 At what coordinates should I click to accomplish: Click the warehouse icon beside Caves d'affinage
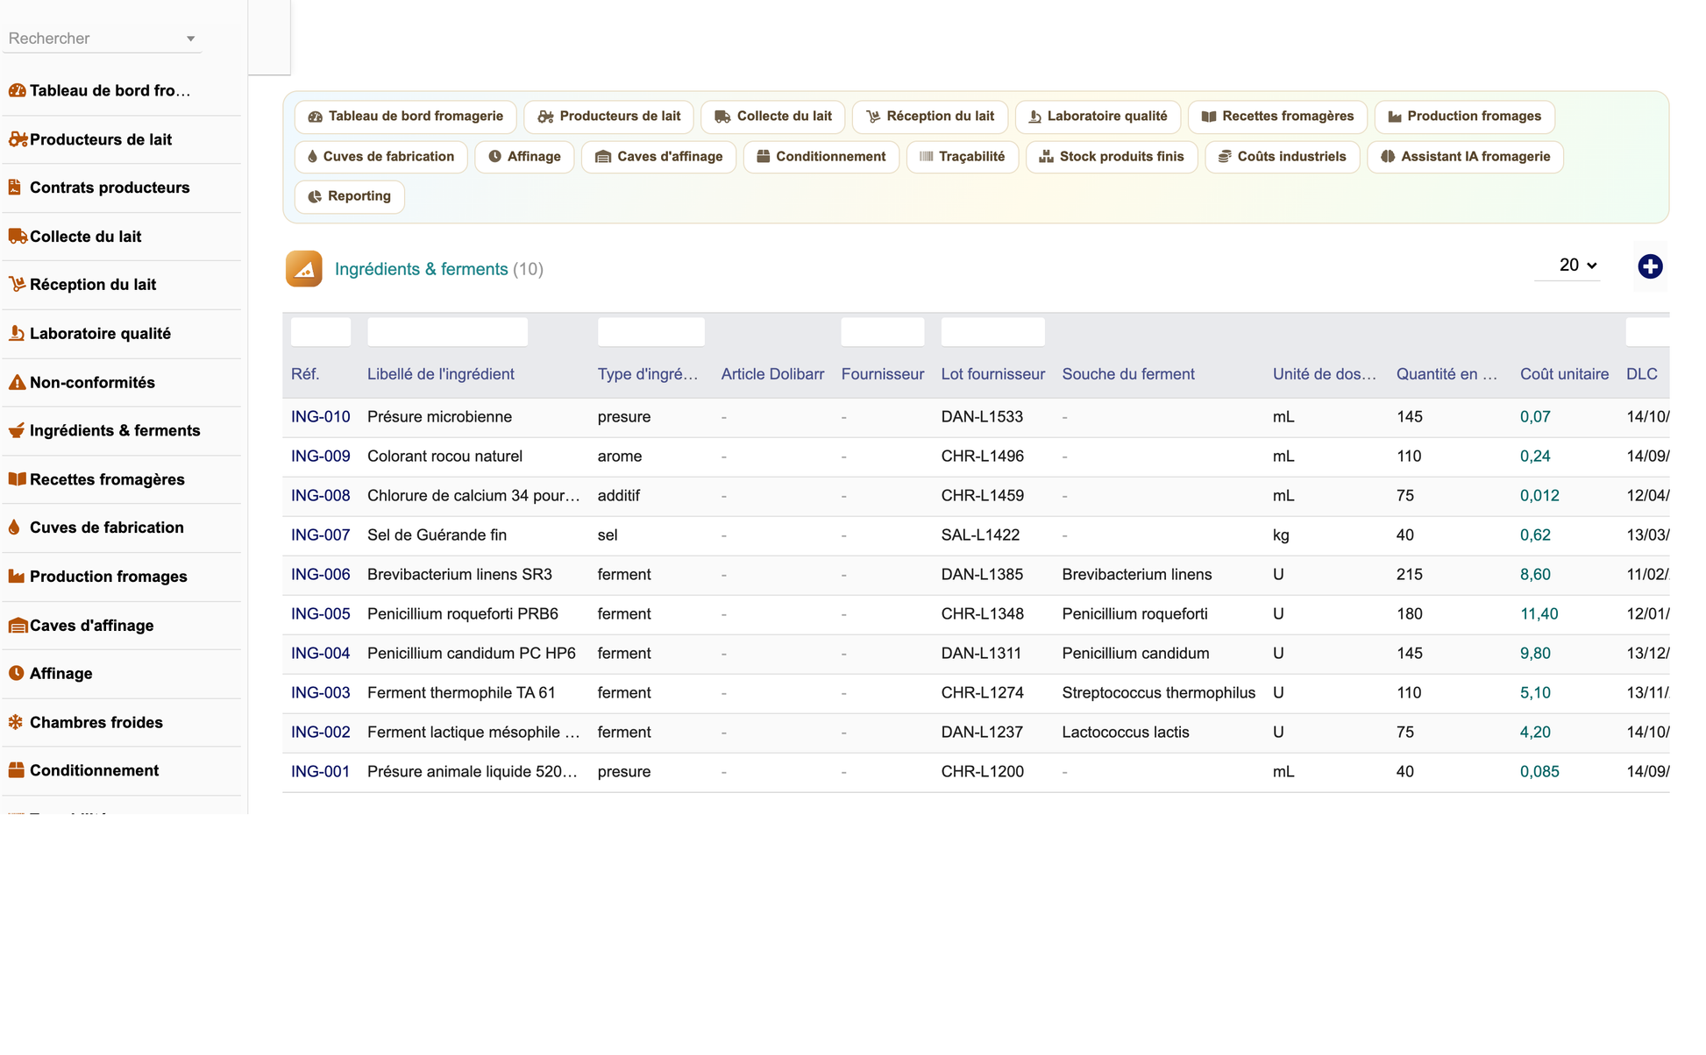18,626
